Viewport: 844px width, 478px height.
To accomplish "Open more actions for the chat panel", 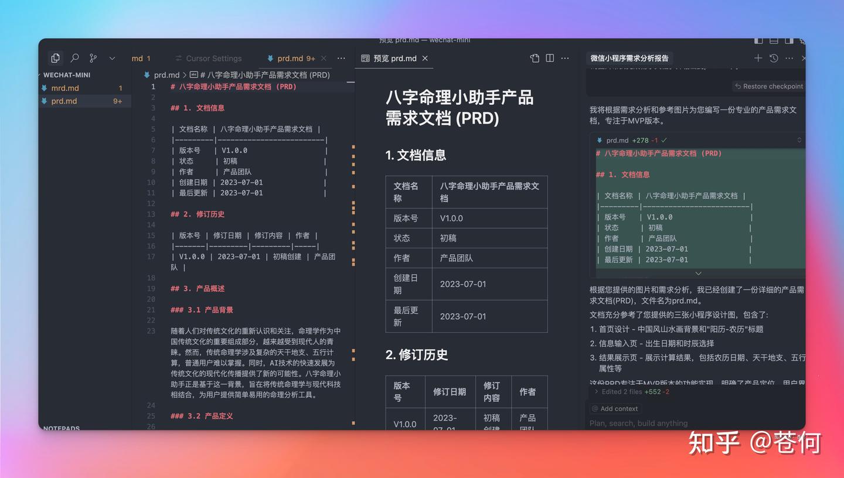I will click(789, 58).
